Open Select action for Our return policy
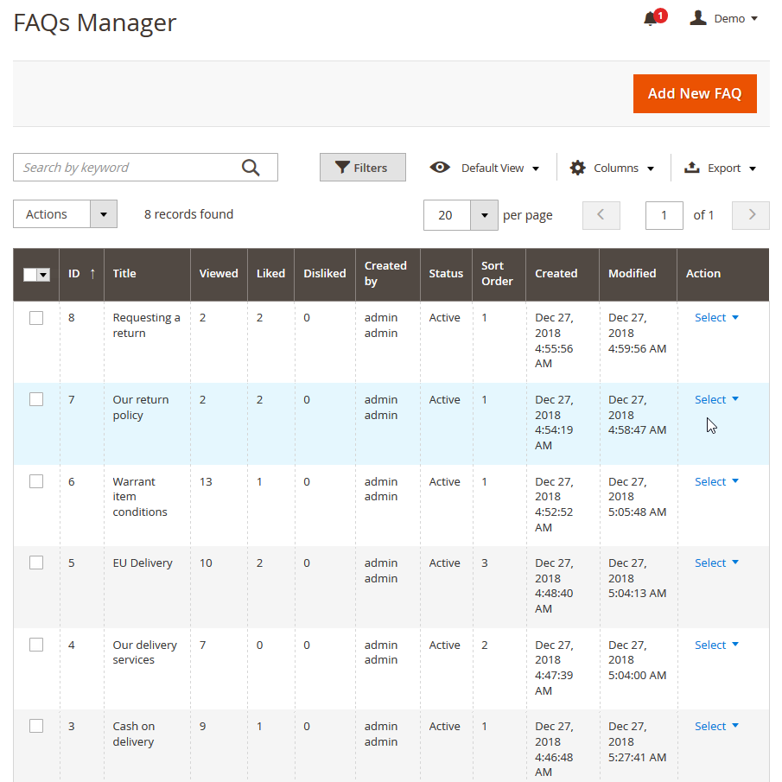 [x=716, y=399]
